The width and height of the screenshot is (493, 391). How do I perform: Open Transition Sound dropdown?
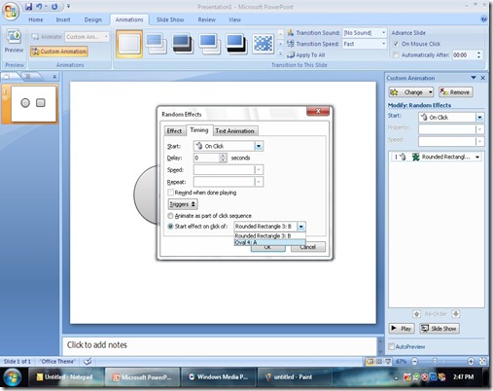pos(383,33)
